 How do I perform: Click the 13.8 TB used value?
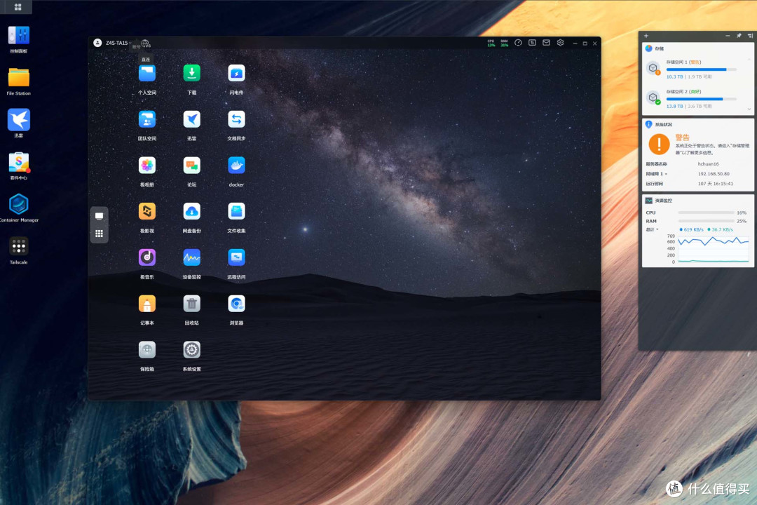coord(674,107)
